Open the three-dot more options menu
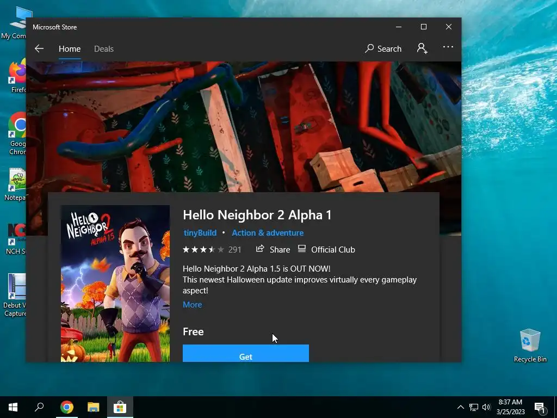Image resolution: width=557 pixels, height=418 pixels. tap(448, 47)
